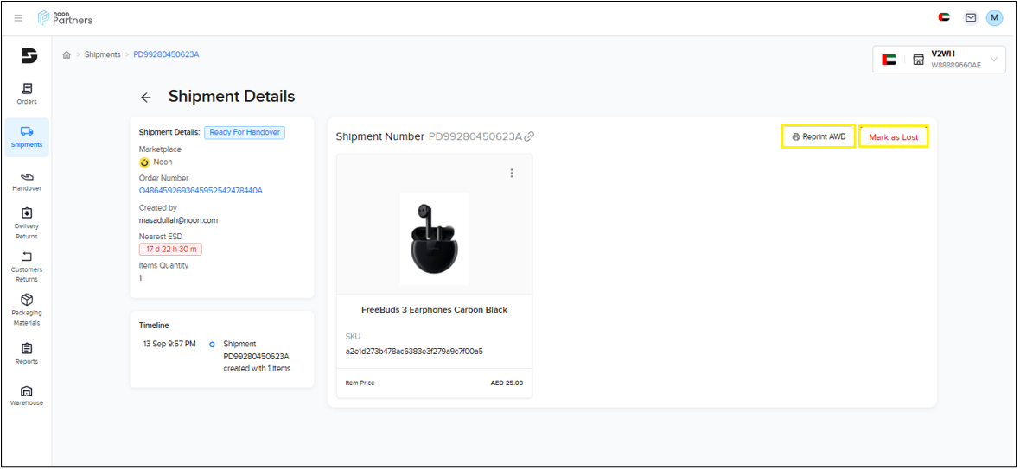
Task: Click breadcrumb PD99280450623A link
Action: click(x=166, y=54)
